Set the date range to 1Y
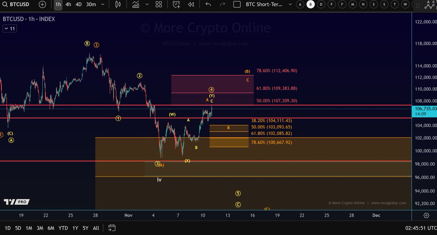Screen dimensions: 437x235 75,228
